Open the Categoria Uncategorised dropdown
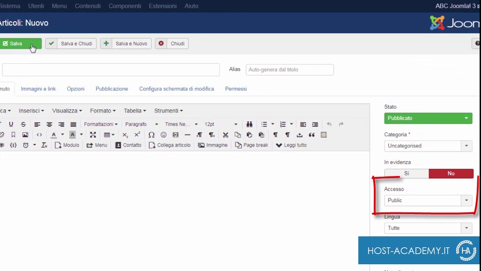 click(428, 146)
